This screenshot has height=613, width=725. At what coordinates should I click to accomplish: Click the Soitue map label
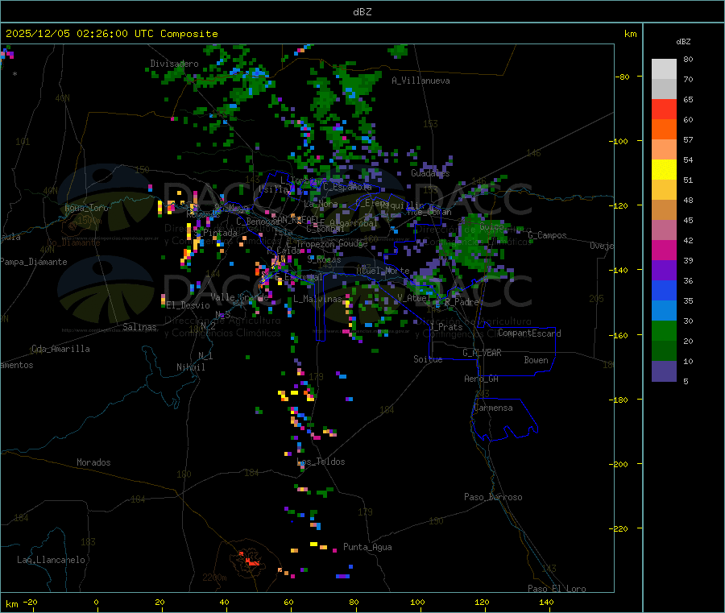428,359
